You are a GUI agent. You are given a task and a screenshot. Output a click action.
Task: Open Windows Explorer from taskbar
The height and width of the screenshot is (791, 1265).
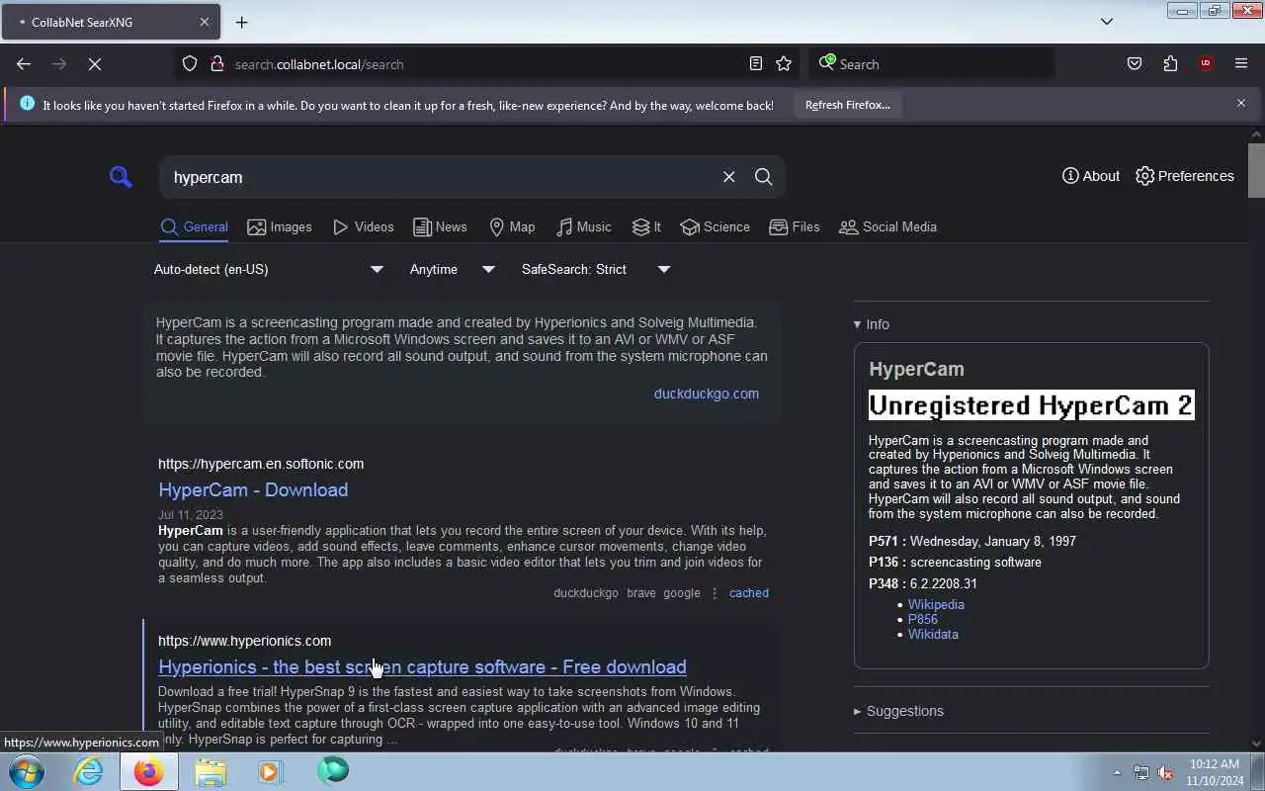click(x=210, y=770)
